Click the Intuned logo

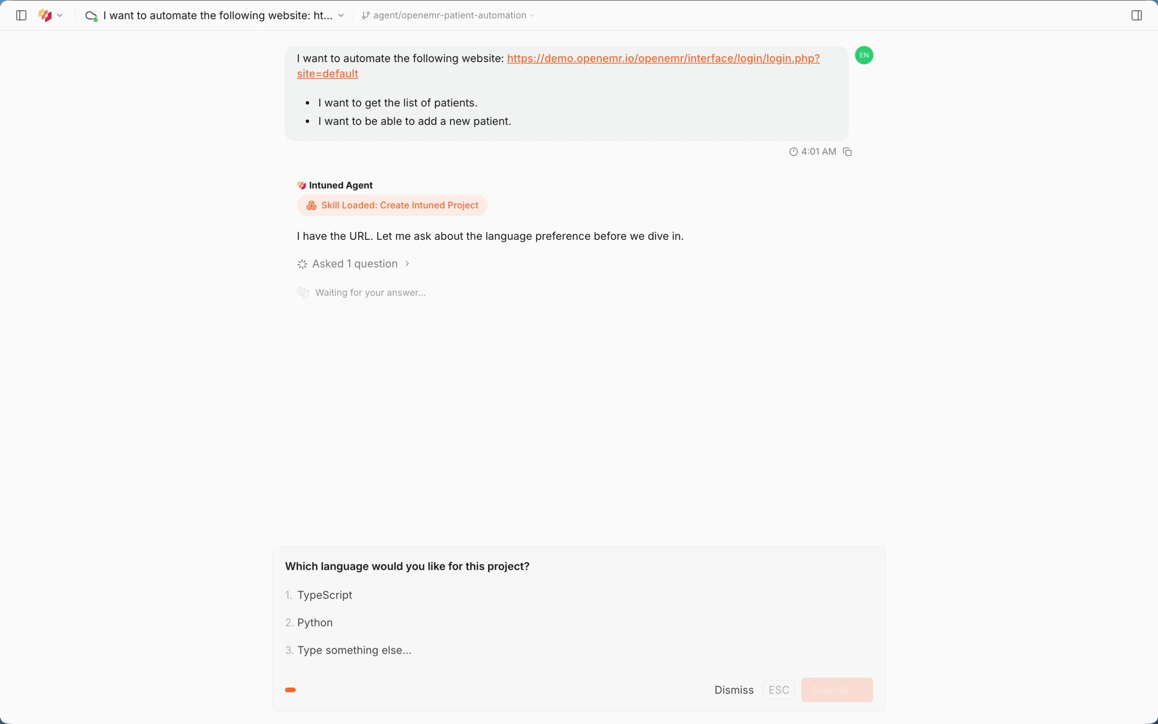pos(46,15)
